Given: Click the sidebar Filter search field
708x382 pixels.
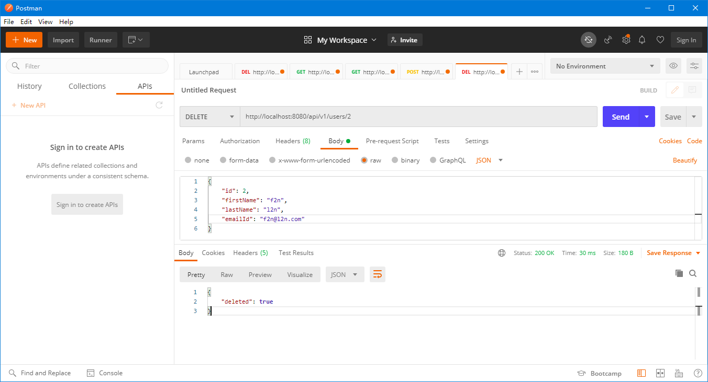Looking at the screenshot, I should pyautogui.click(x=87, y=66).
